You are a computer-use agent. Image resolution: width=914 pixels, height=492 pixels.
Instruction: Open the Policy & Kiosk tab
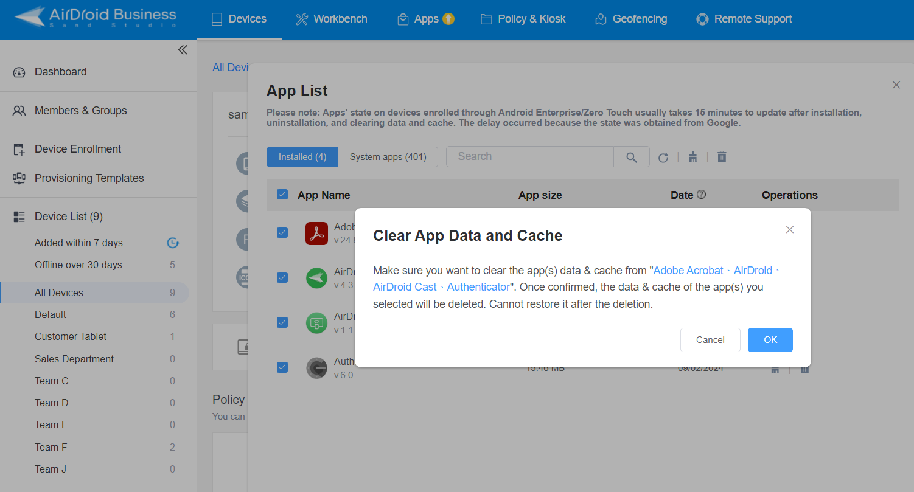523,19
